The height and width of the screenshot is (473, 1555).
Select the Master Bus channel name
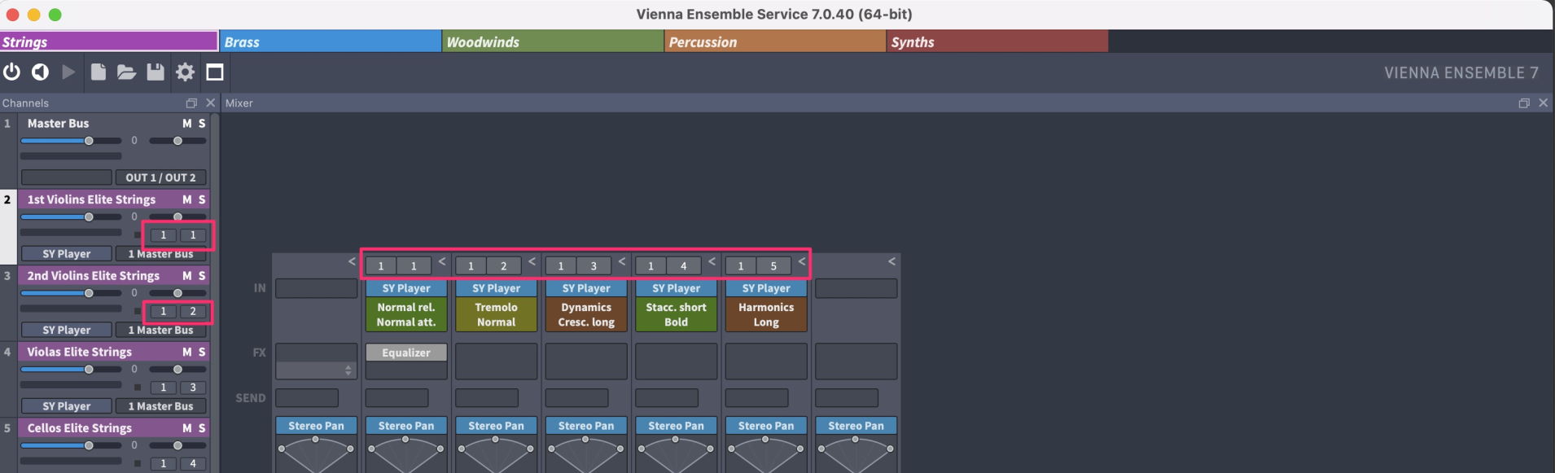tap(59, 124)
